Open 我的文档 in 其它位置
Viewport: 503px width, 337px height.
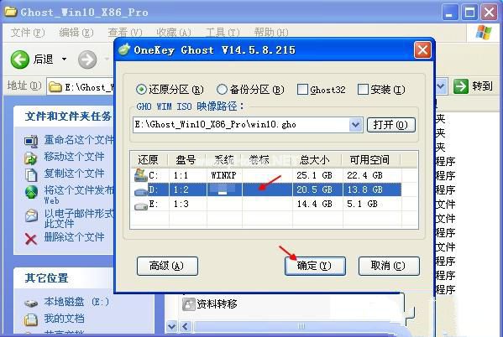(x=64, y=319)
